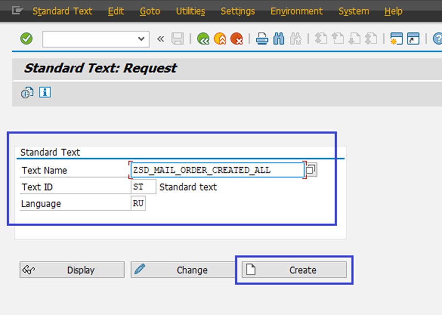Click the Print icon
Screen dimensions: 442x315
pos(262,39)
